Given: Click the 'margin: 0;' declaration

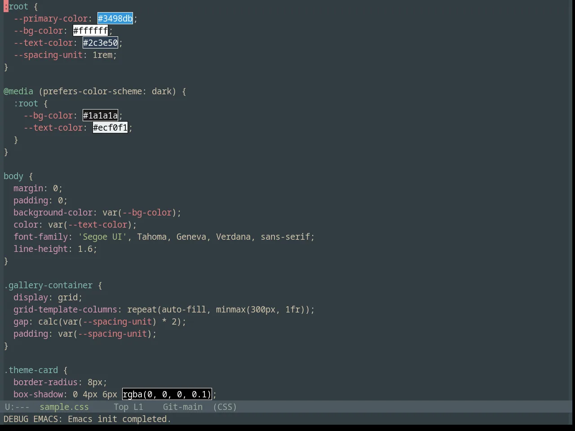Looking at the screenshot, I should [38, 188].
